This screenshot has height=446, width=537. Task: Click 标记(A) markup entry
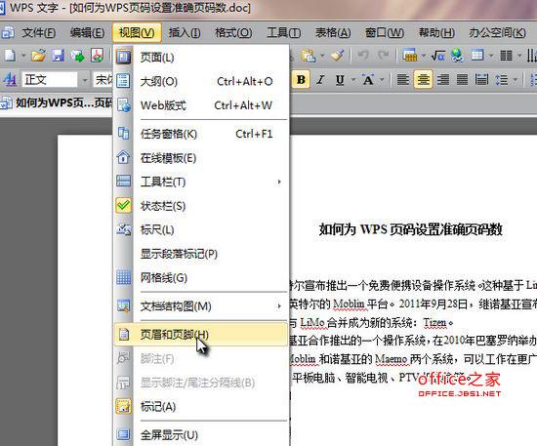[202, 407]
